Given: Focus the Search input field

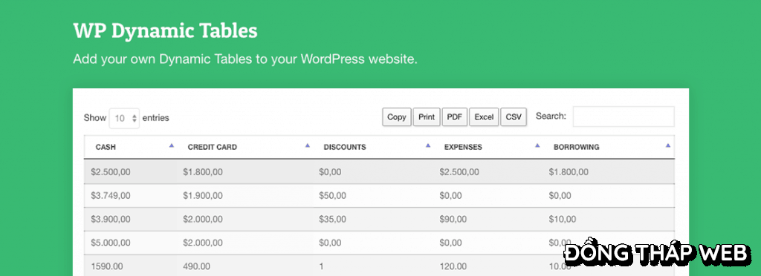Looking at the screenshot, I should pyautogui.click(x=624, y=116).
